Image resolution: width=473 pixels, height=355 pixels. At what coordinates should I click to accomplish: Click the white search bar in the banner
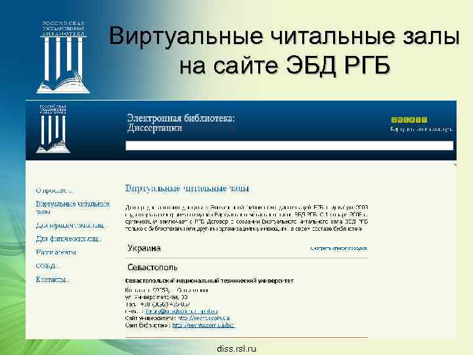point(289,145)
